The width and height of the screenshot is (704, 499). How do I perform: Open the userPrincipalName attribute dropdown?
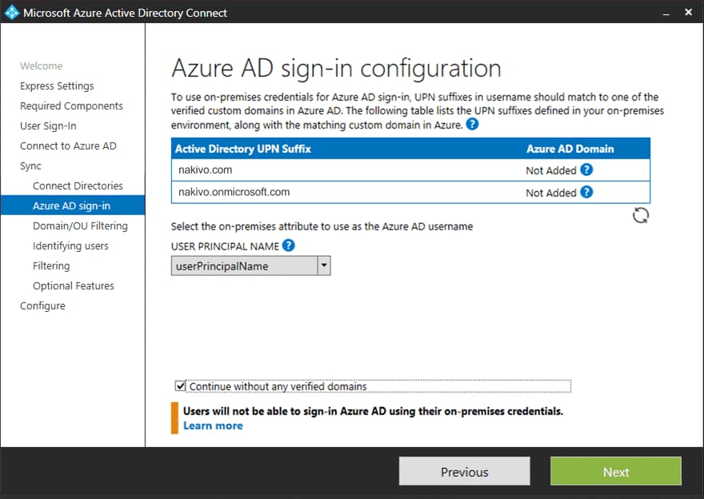[322, 265]
